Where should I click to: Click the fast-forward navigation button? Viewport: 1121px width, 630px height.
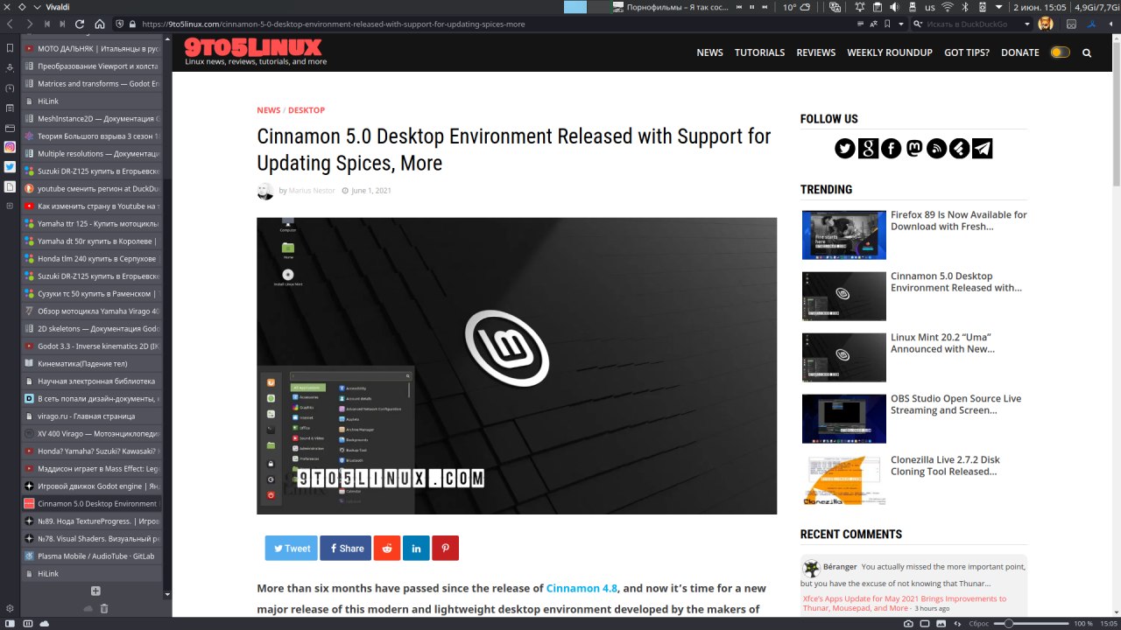tap(63, 24)
